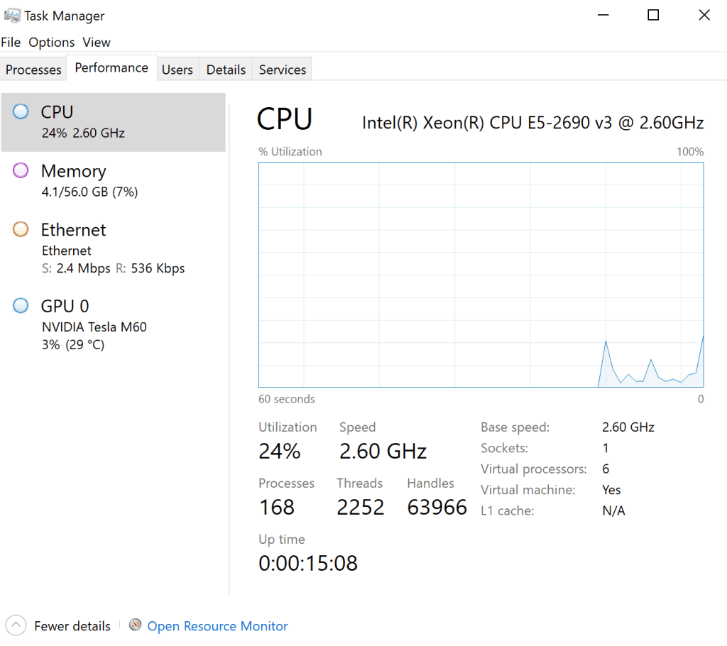Viewport: 727px width, 646px height.
Task: Switch to the Processes tab
Action: (x=33, y=70)
